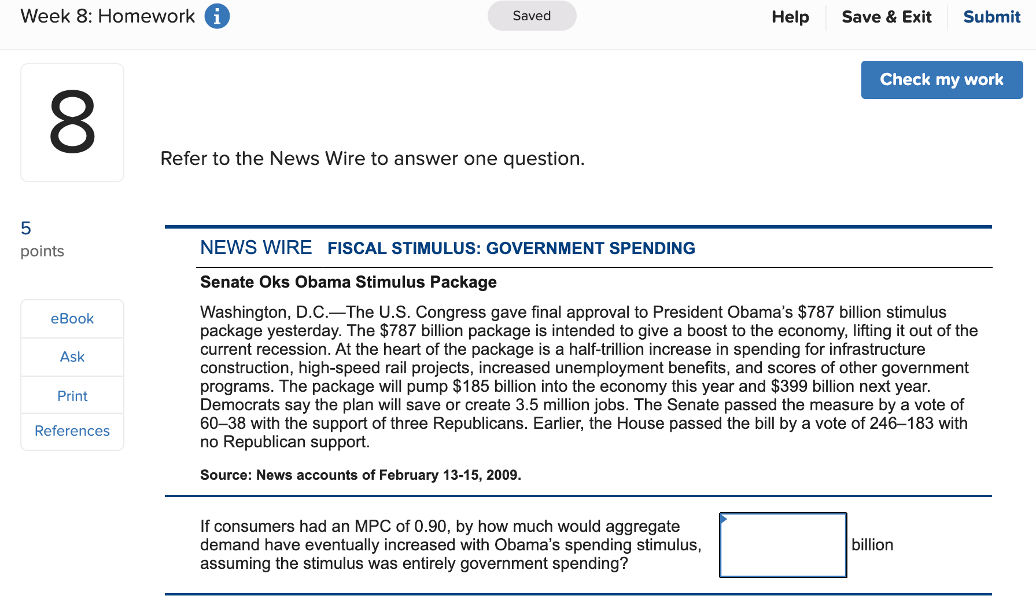Click inside the billion answer input box
The image size is (1036, 603).
783,545
